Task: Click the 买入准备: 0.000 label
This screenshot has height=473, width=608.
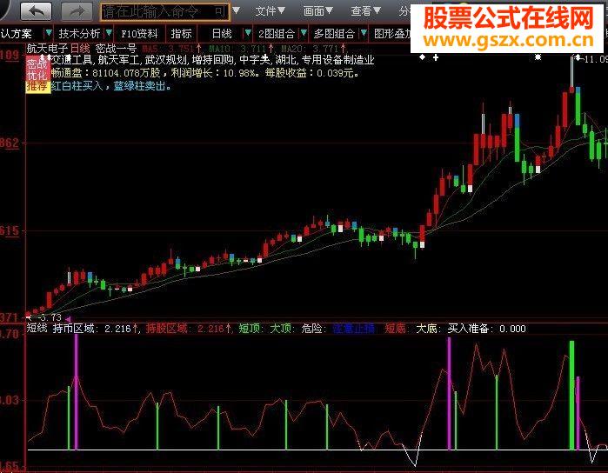Action: coord(486,329)
